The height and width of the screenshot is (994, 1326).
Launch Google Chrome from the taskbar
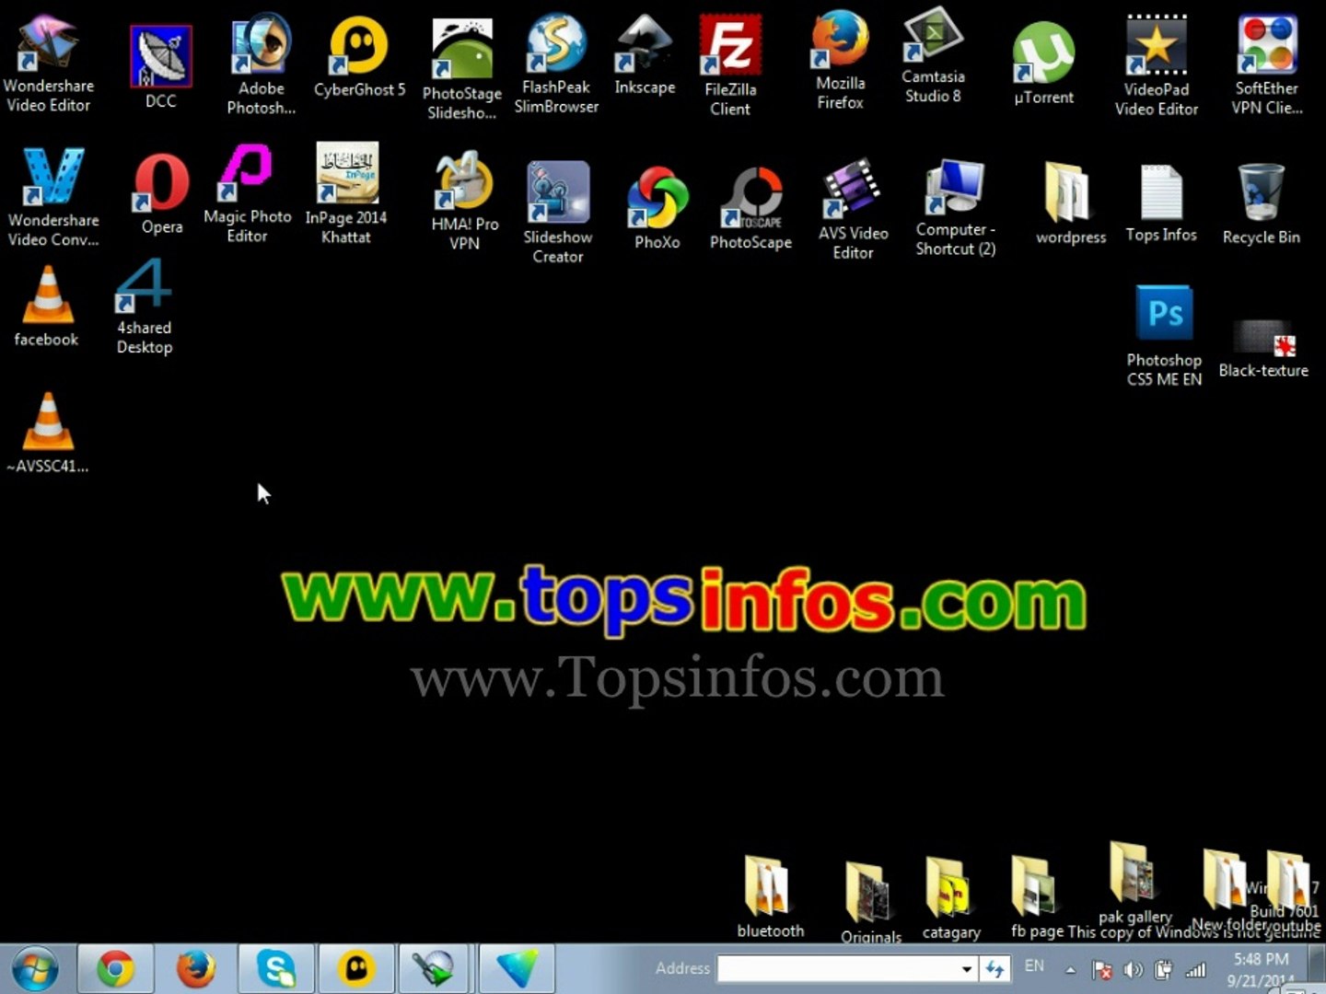pos(115,969)
